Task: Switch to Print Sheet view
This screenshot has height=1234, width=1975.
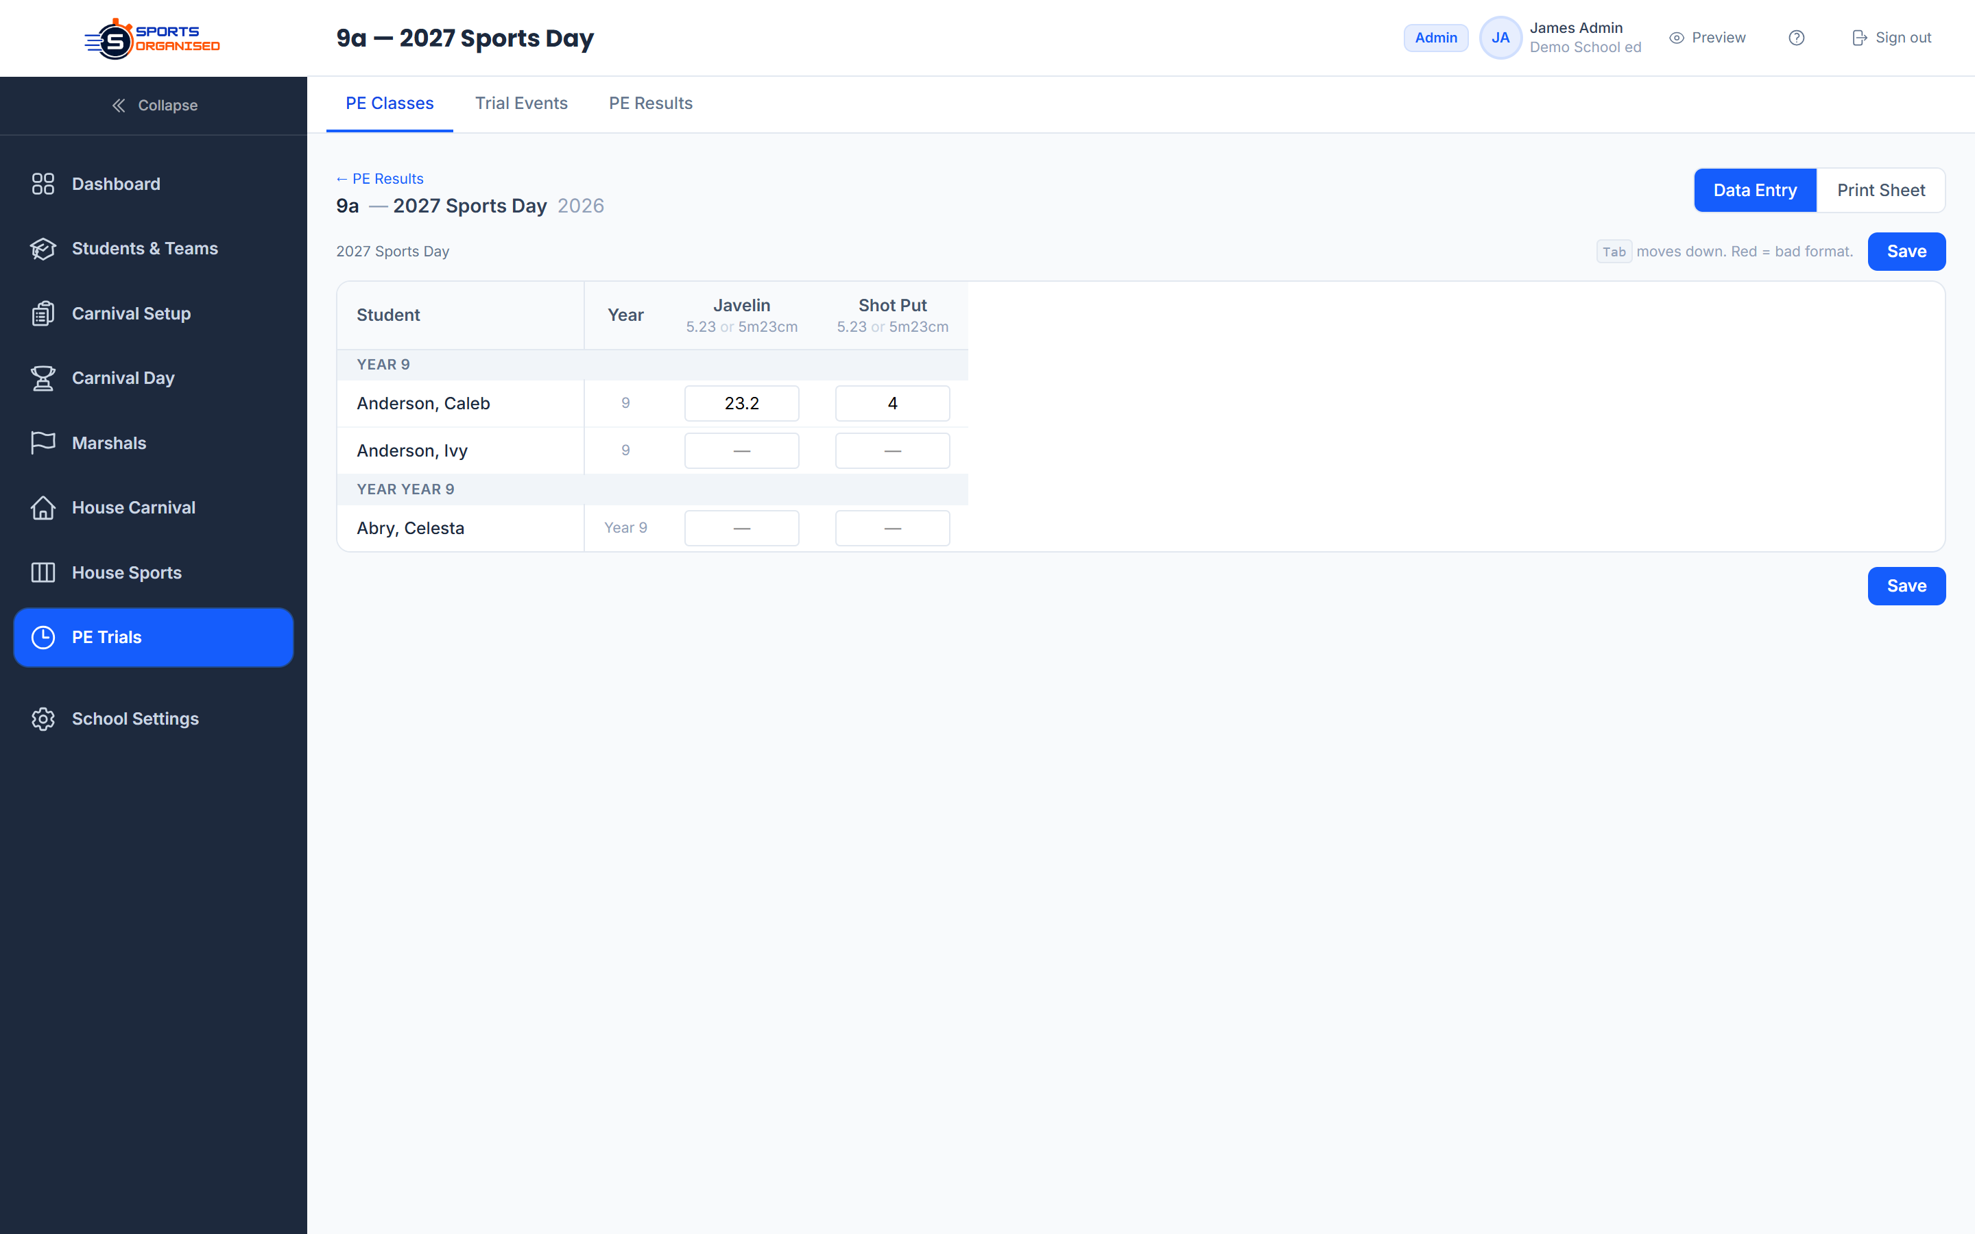Action: click(1880, 190)
